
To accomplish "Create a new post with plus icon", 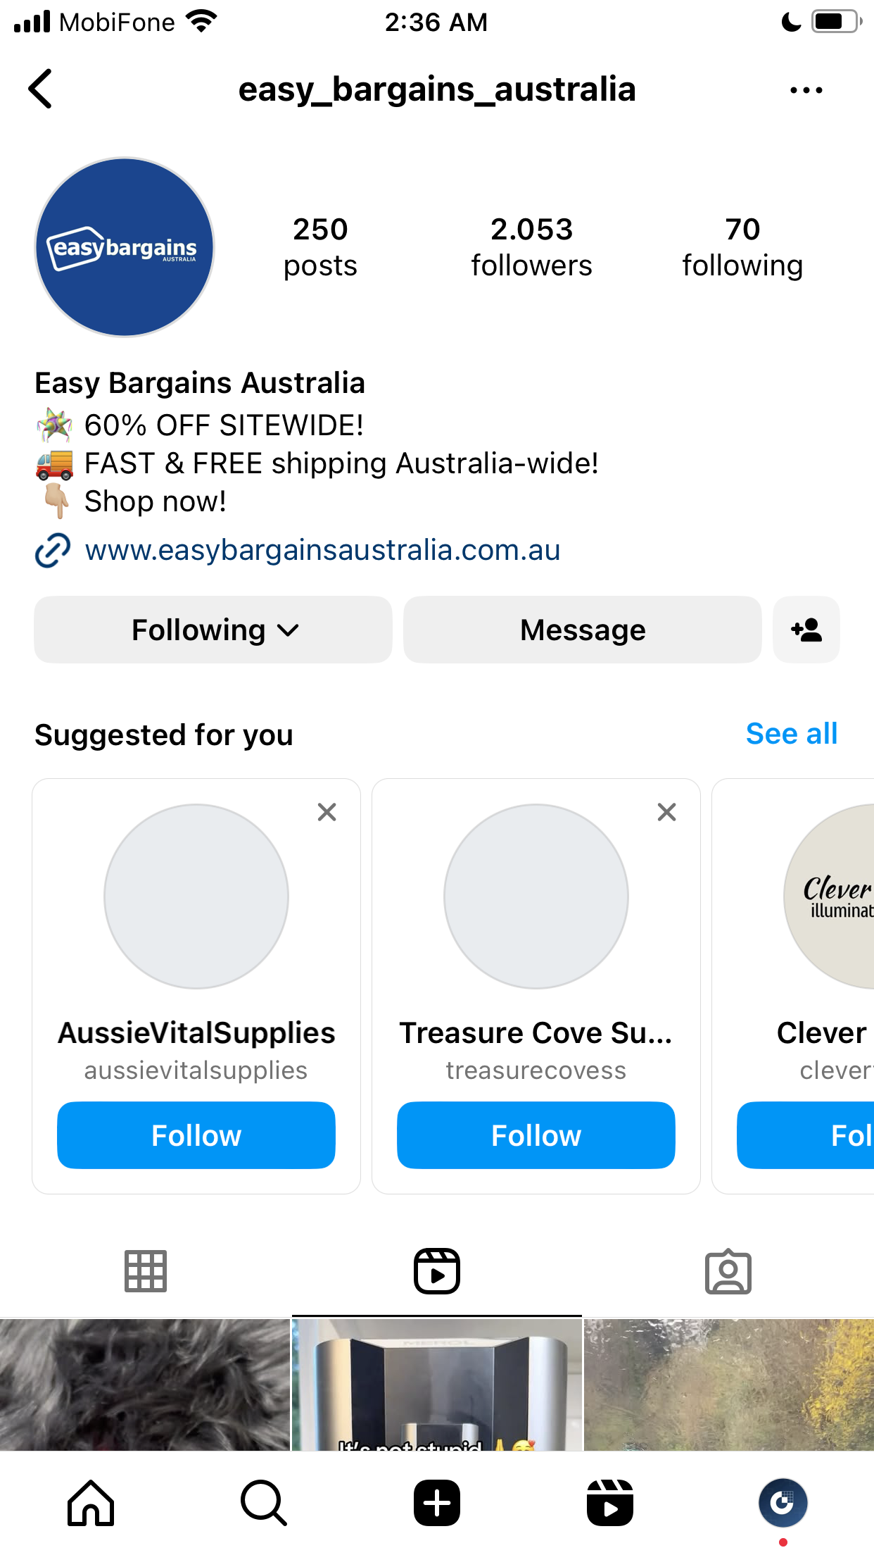I will click(437, 1502).
